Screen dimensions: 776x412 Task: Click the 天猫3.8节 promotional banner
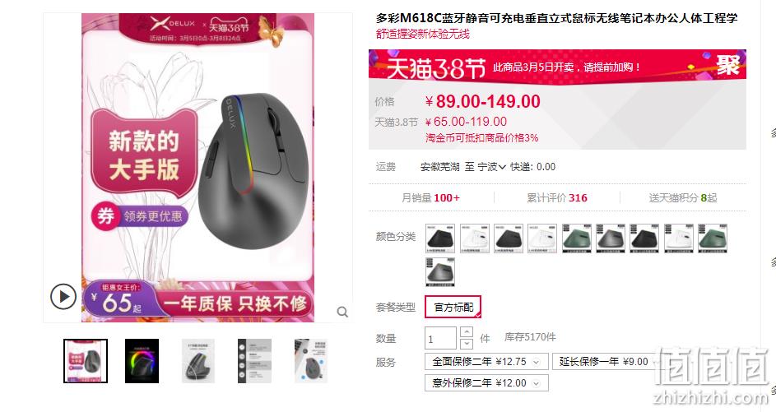click(x=557, y=67)
